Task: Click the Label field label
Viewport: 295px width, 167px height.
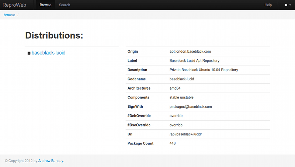Action: pos(132,61)
